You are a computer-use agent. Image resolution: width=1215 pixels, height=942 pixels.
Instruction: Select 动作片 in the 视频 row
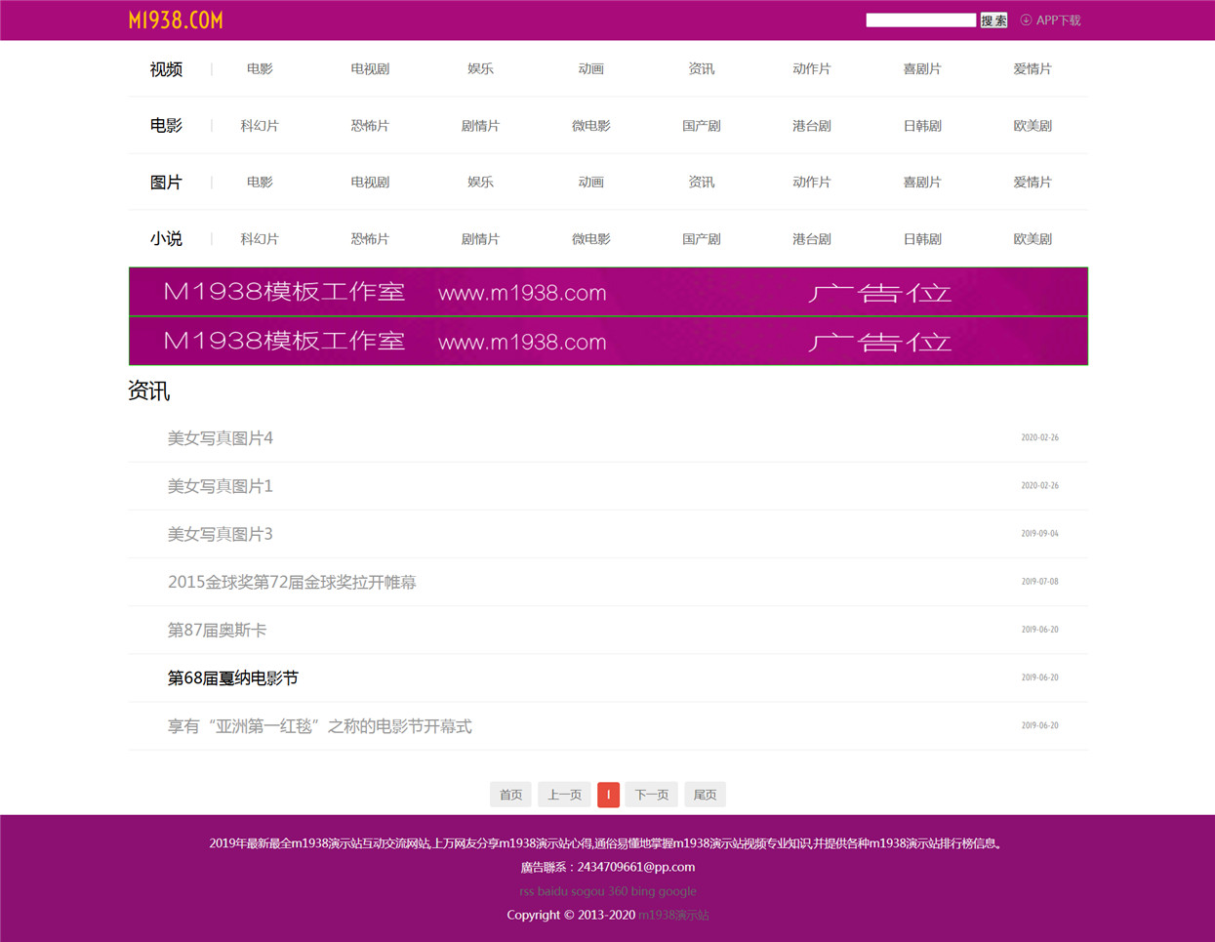coord(811,69)
